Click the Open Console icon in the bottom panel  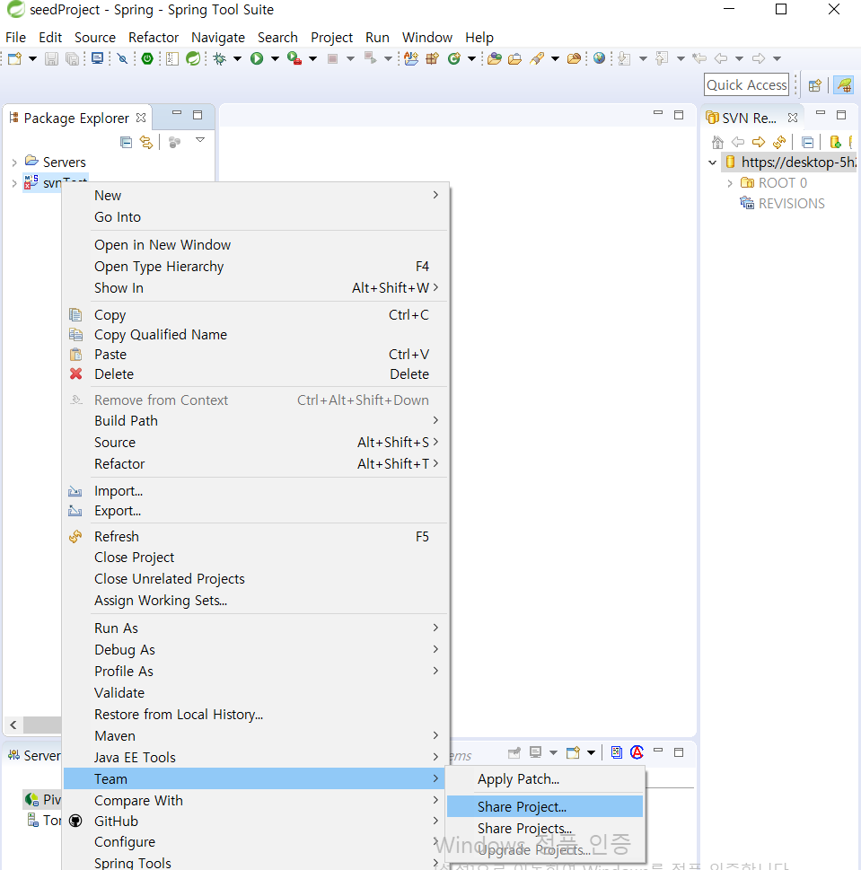click(x=573, y=752)
